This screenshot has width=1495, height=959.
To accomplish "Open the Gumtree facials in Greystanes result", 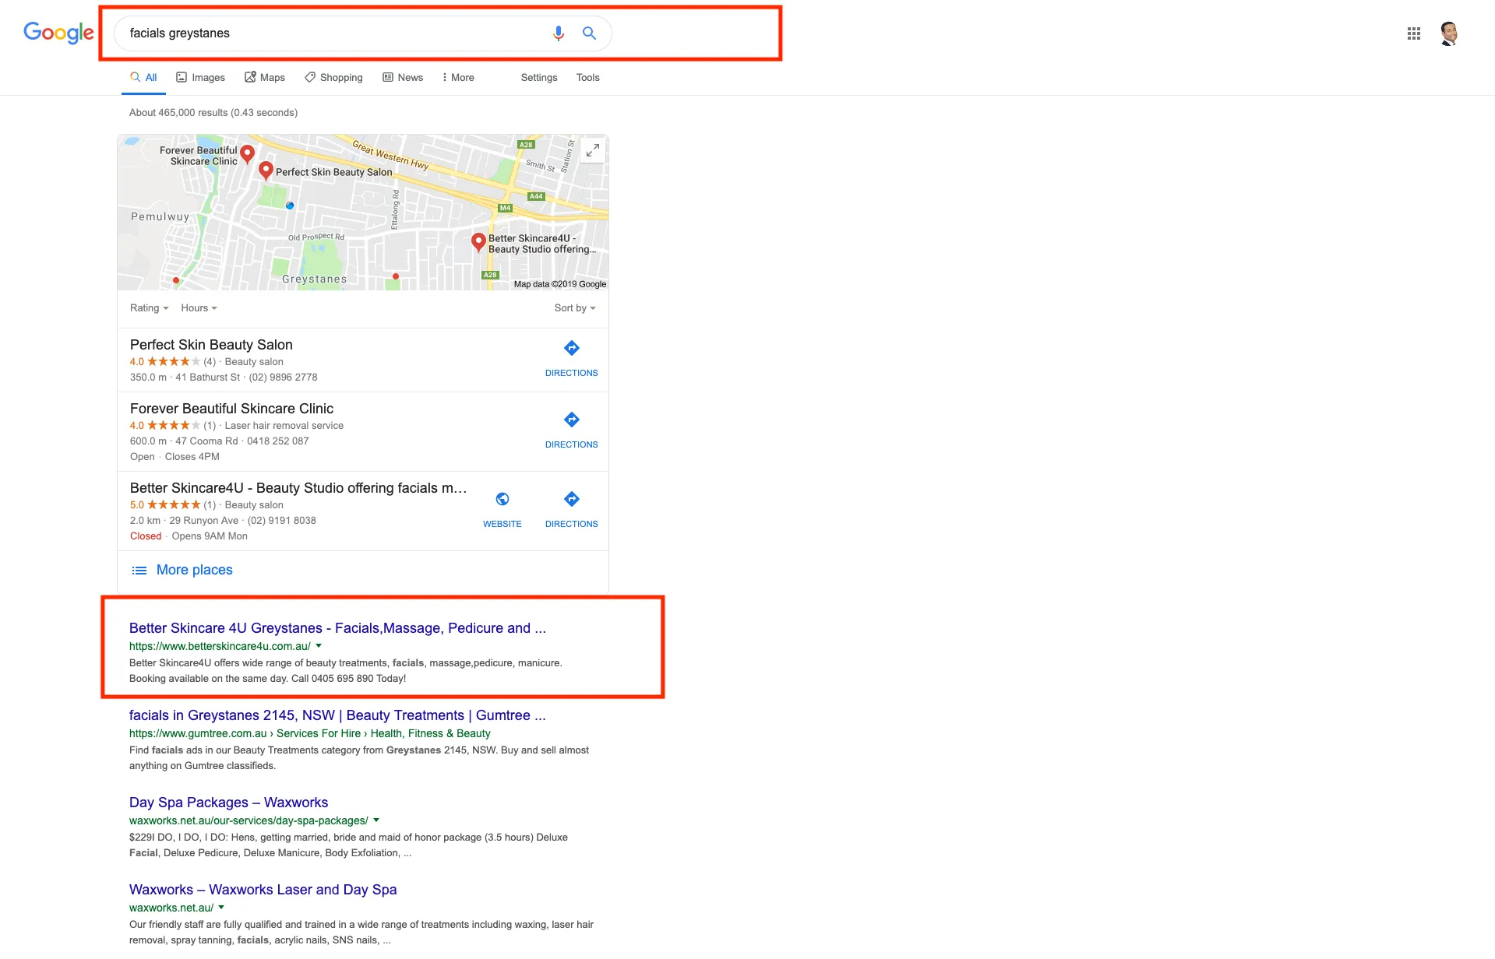I will tap(337, 715).
